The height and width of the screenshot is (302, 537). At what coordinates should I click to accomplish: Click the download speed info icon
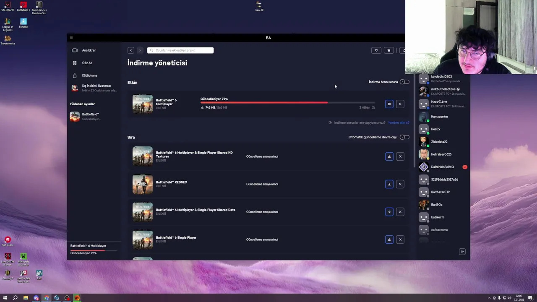(x=373, y=108)
